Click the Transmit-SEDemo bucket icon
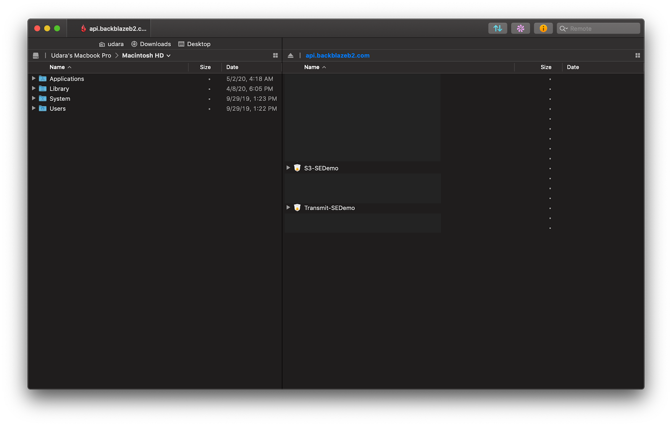This screenshot has width=672, height=426. tap(297, 208)
